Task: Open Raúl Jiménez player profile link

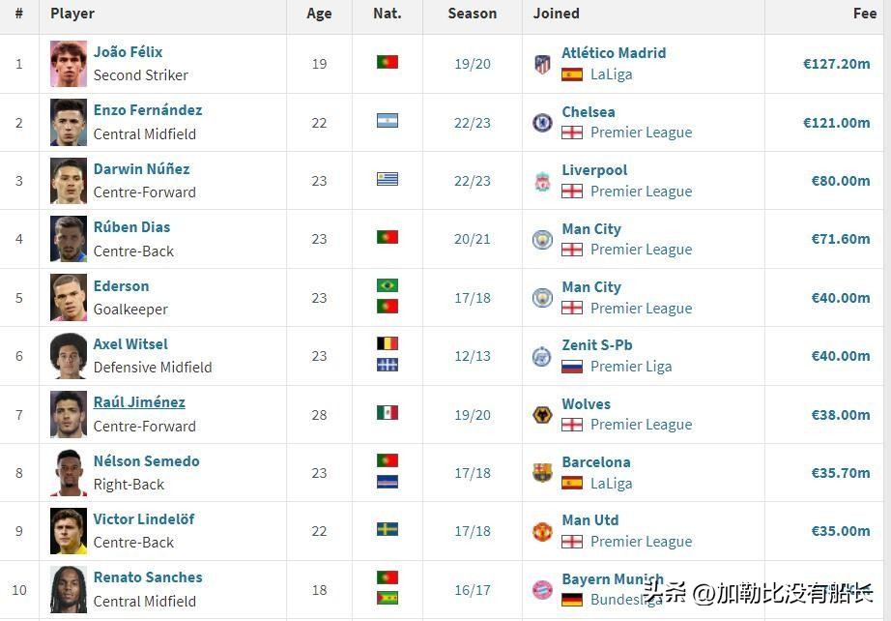Action: [139, 402]
